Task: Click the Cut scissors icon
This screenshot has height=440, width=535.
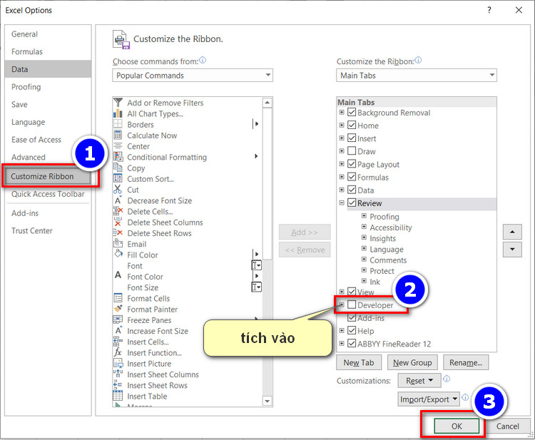Action: pyautogui.click(x=118, y=190)
